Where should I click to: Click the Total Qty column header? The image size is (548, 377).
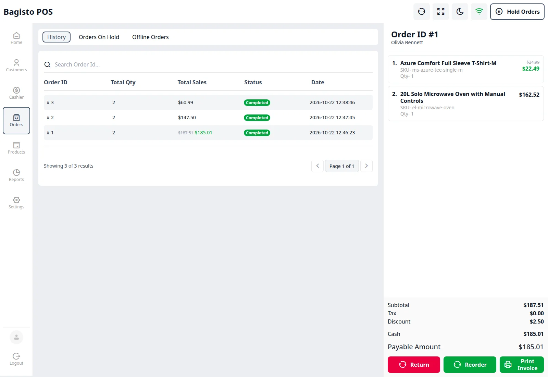tap(123, 82)
